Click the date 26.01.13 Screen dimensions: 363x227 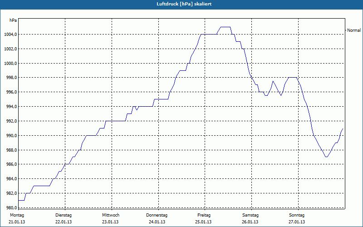pyautogui.click(x=250, y=222)
